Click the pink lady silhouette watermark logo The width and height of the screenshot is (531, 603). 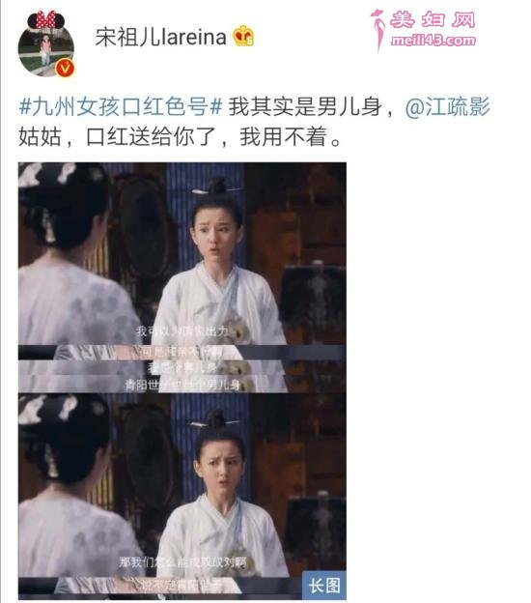378,30
